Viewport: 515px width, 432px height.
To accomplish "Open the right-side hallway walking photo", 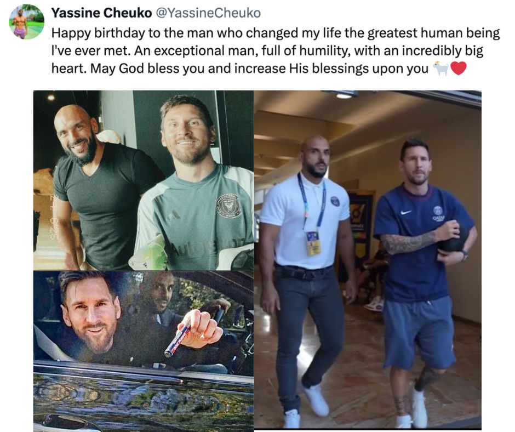I will tap(368, 259).
